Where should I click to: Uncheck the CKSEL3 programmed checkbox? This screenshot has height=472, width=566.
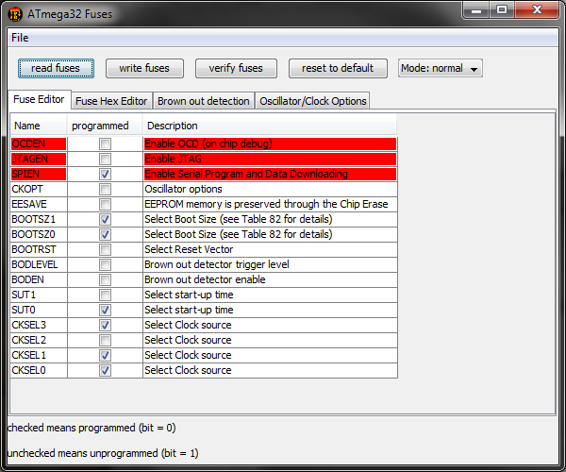(105, 325)
